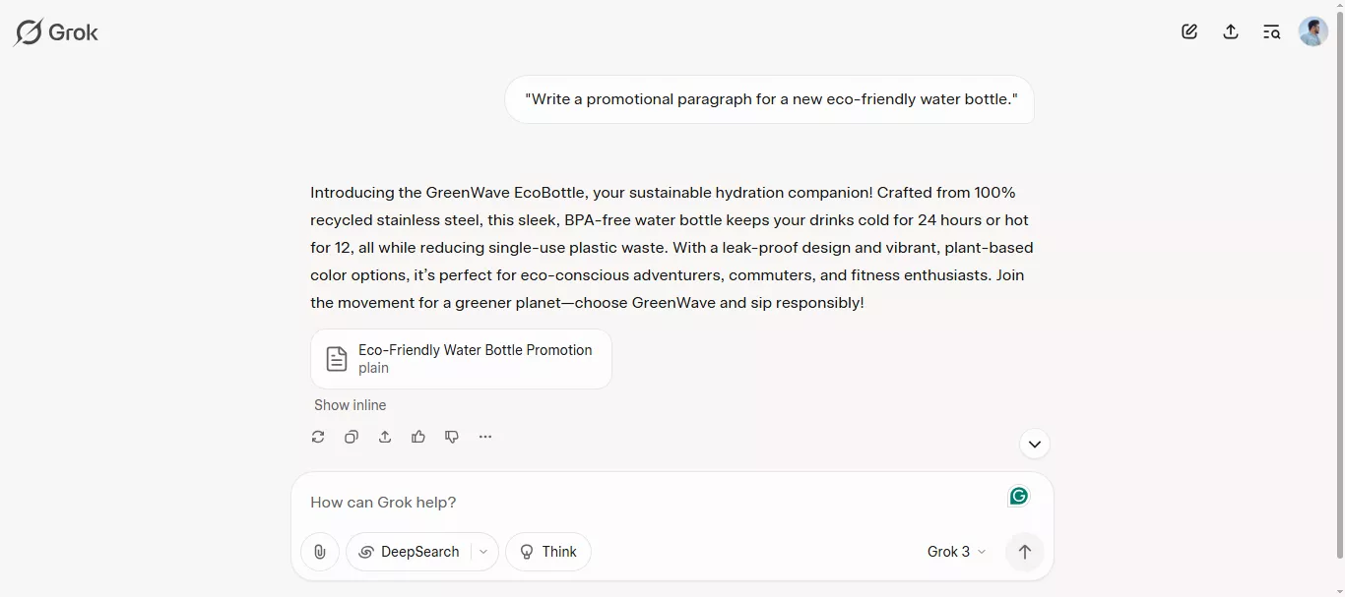Open the Grok 3 model selector

(956, 552)
